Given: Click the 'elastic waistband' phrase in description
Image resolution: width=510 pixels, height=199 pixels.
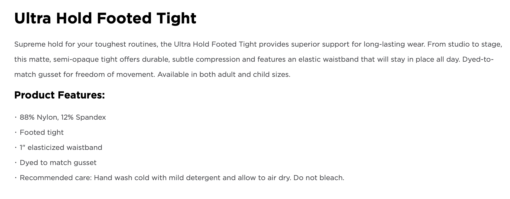Looking at the screenshot, I should [329, 60].
